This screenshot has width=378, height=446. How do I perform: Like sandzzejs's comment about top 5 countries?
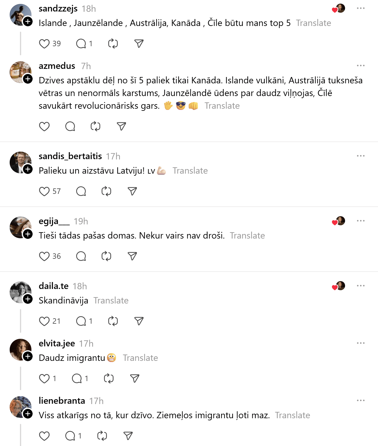(44, 44)
